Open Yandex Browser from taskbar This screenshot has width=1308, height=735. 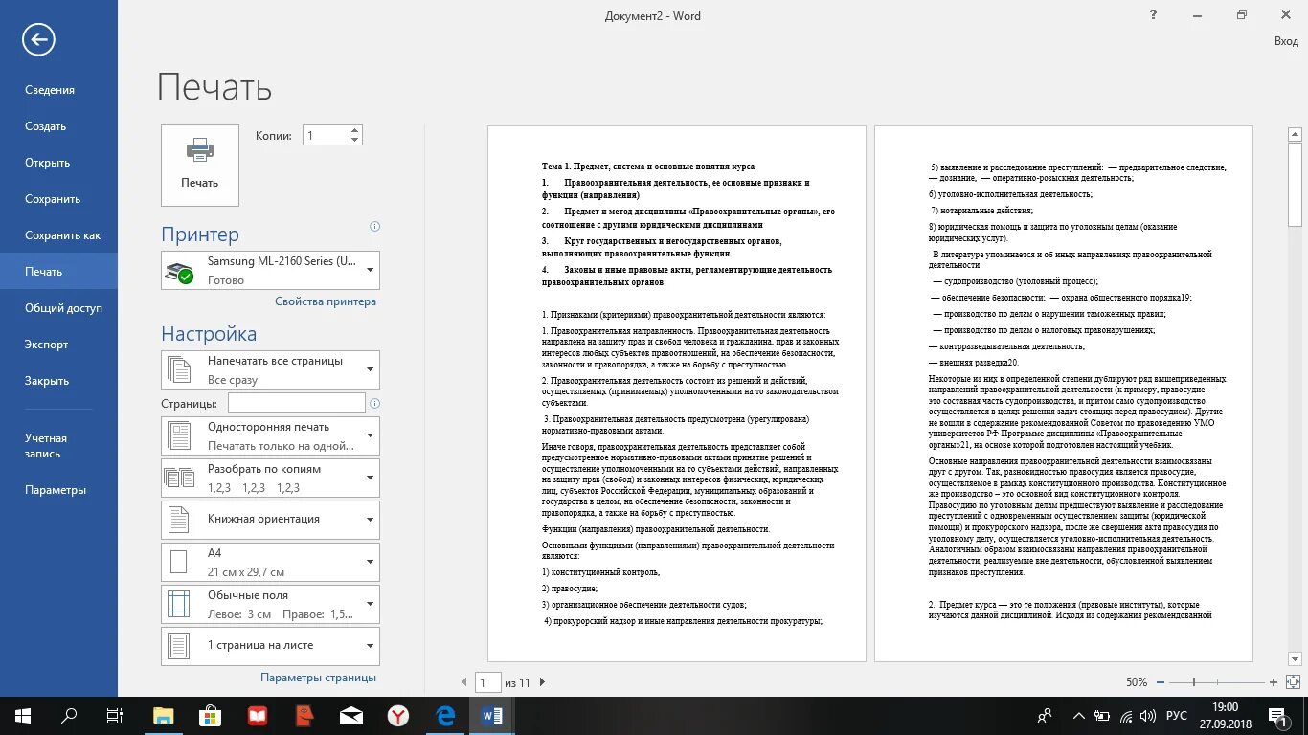[x=398, y=715]
